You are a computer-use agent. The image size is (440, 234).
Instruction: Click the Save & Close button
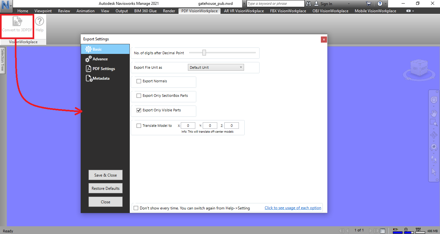(106, 175)
